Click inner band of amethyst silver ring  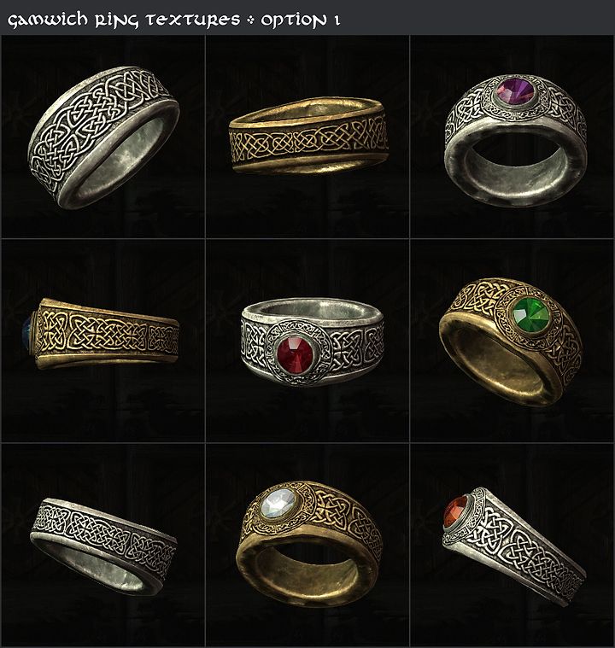tap(516, 168)
